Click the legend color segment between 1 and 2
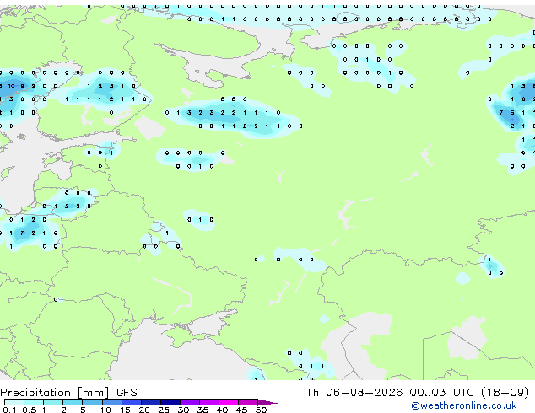The image size is (535, 413). pos(53,402)
